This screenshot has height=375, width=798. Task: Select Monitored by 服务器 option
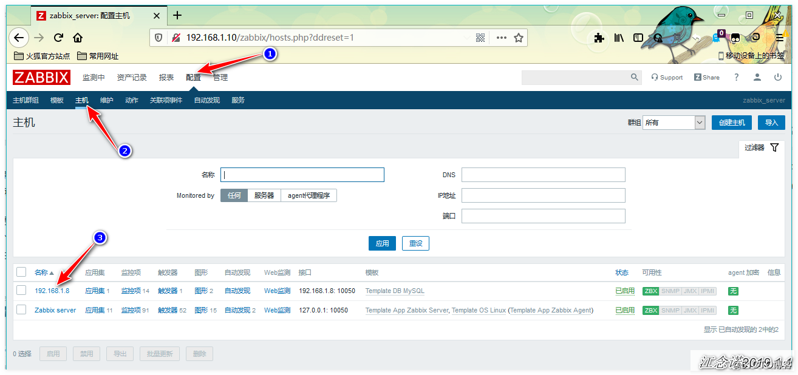[x=264, y=195]
